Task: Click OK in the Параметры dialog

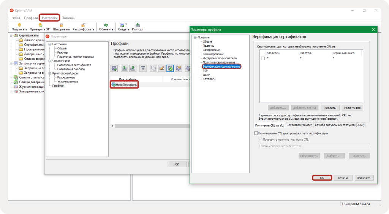Action: pyautogui.click(x=177, y=164)
